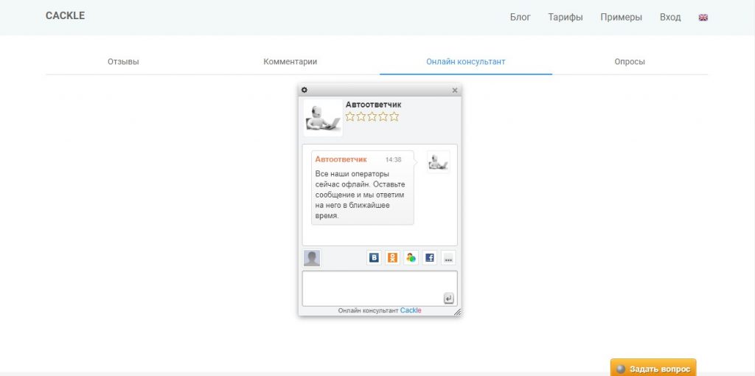Screen dimensions: 755x376
Task: Rate the operator with the first star
Action: point(351,116)
